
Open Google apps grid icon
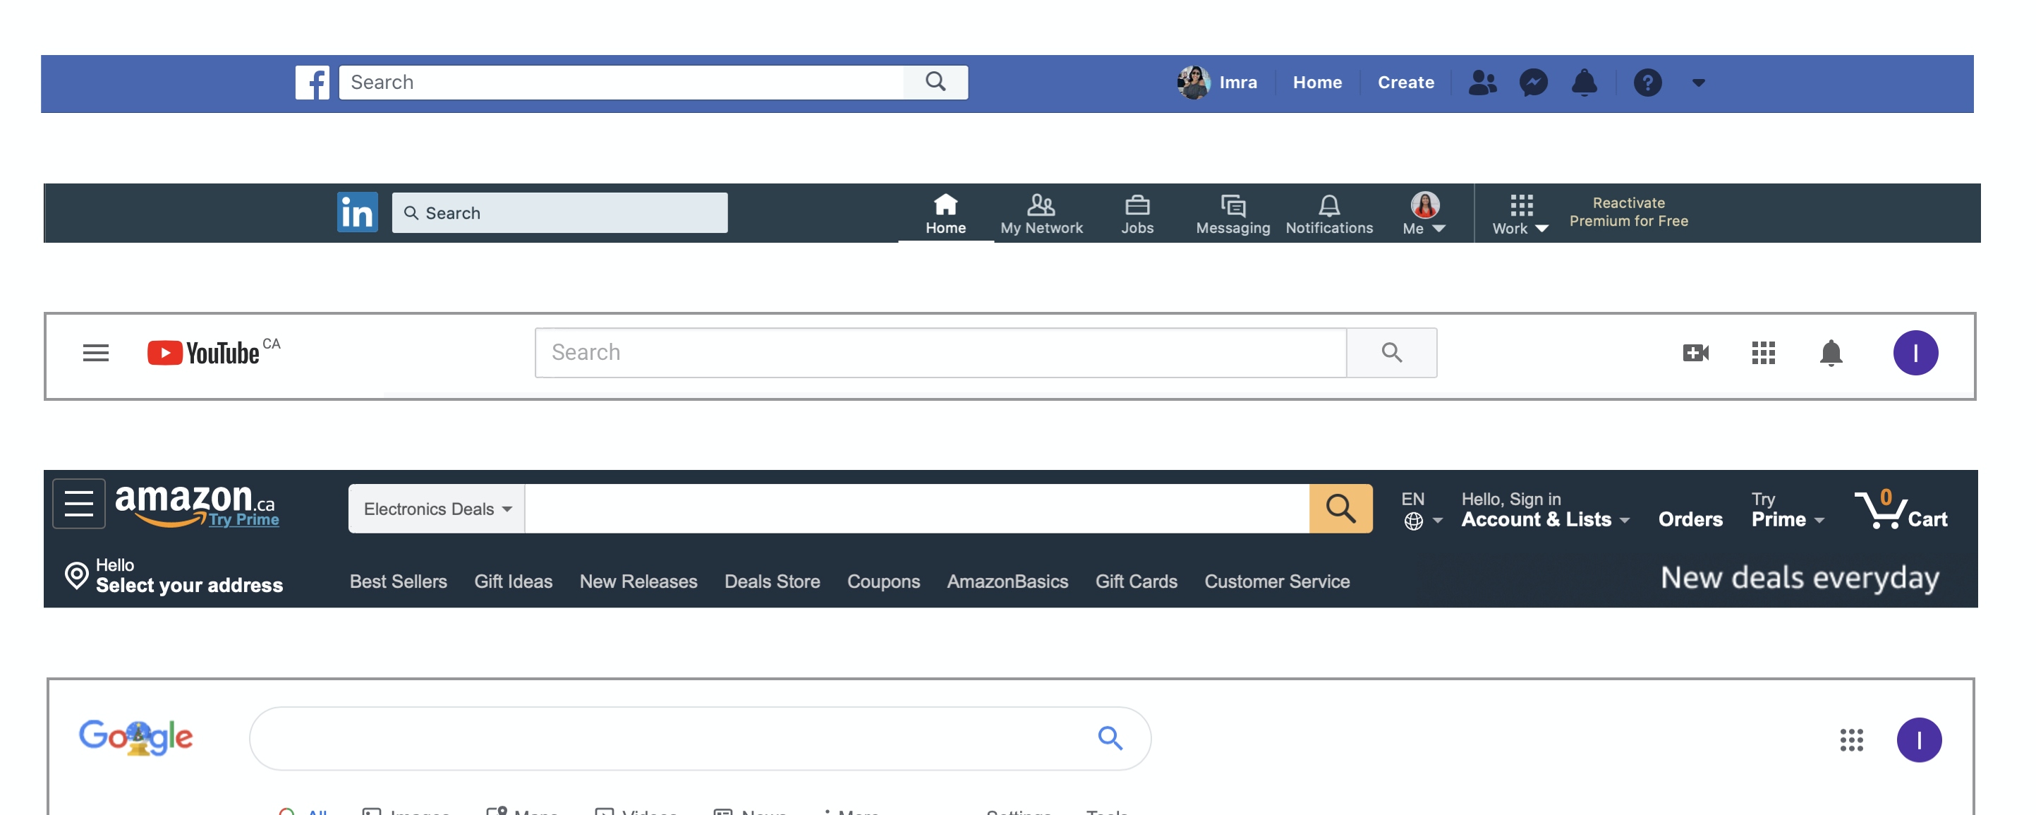[x=1850, y=740]
